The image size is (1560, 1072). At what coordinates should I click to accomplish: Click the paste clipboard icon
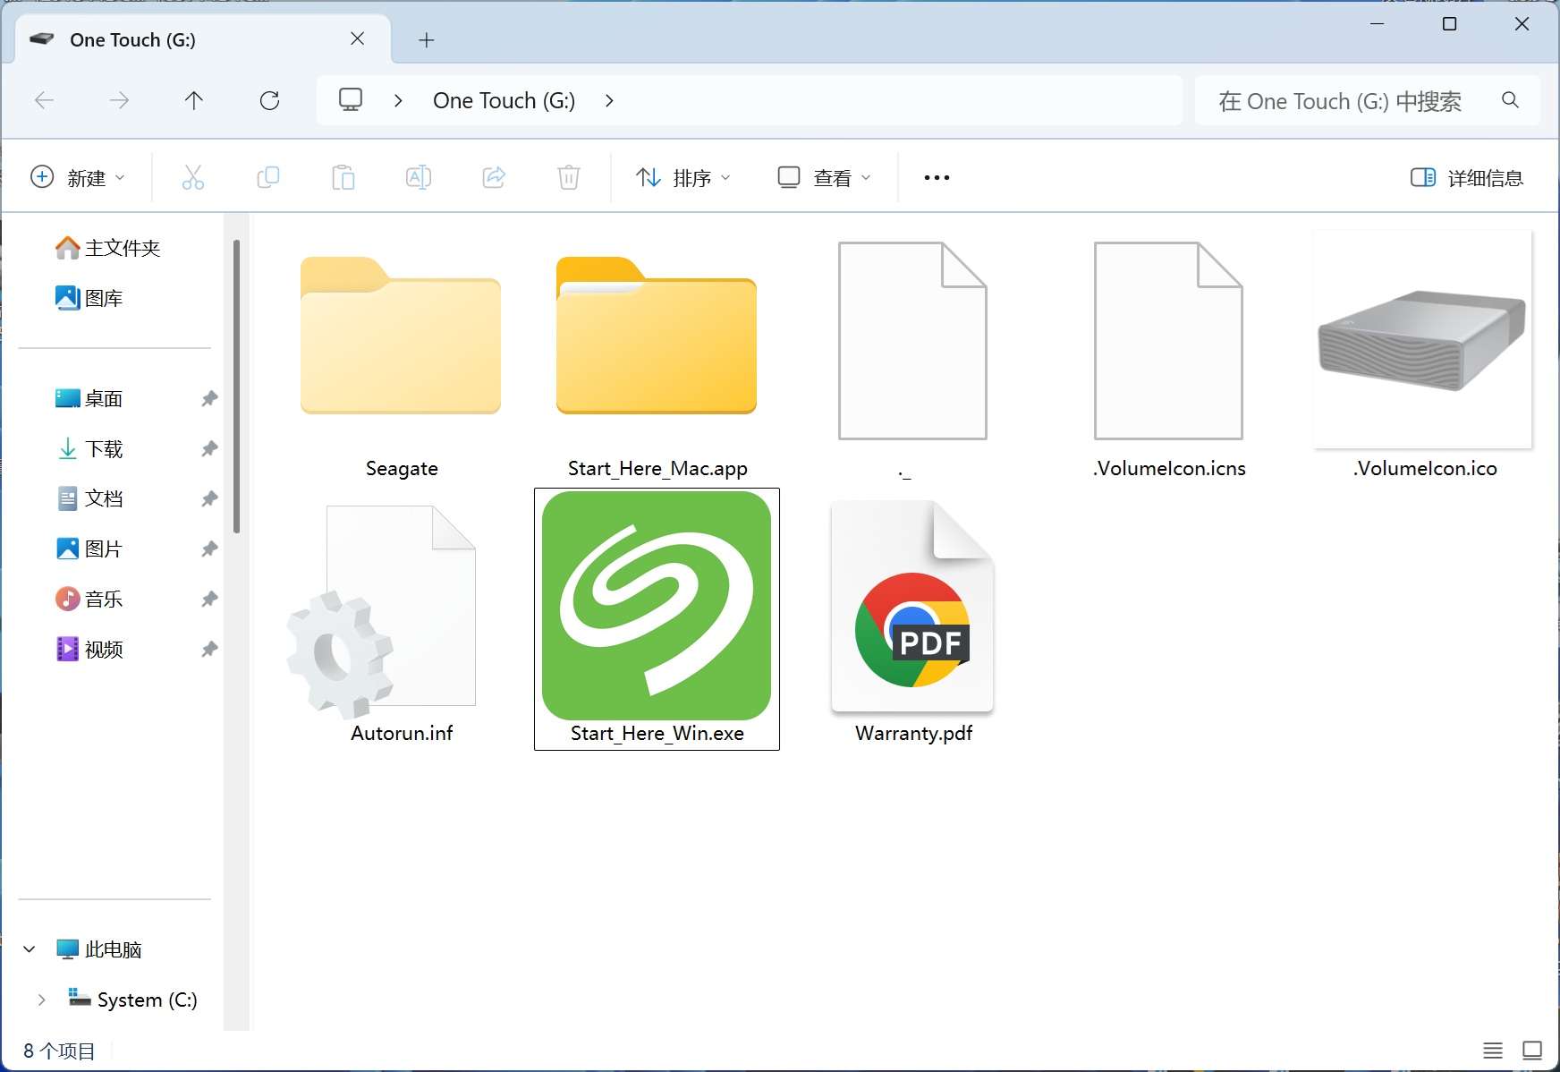(343, 177)
